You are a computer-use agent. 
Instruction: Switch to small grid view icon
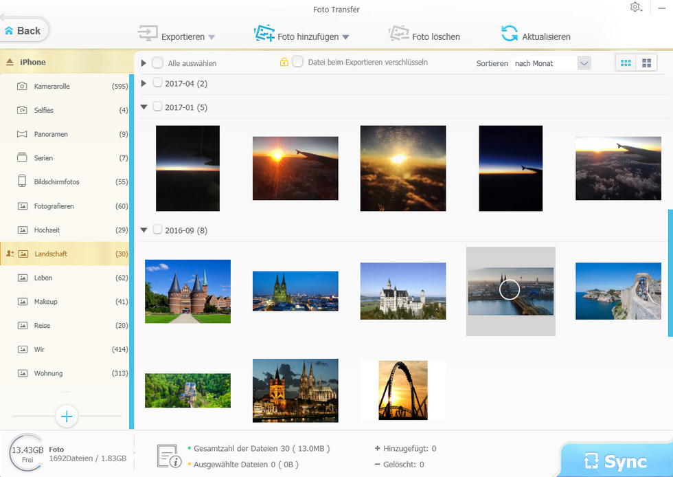tap(626, 63)
